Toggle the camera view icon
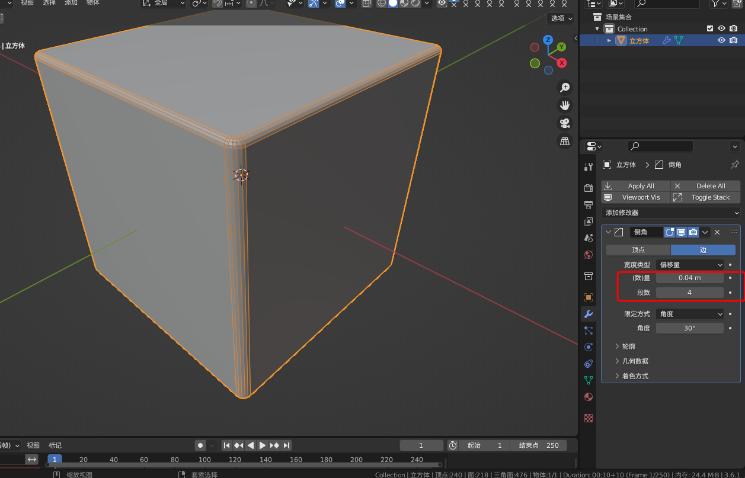Image resolution: width=745 pixels, height=478 pixels. coord(565,123)
